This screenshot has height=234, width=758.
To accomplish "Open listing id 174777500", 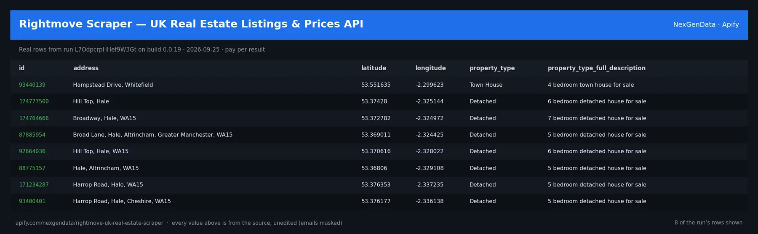I will pyautogui.click(x=34, y=101).
